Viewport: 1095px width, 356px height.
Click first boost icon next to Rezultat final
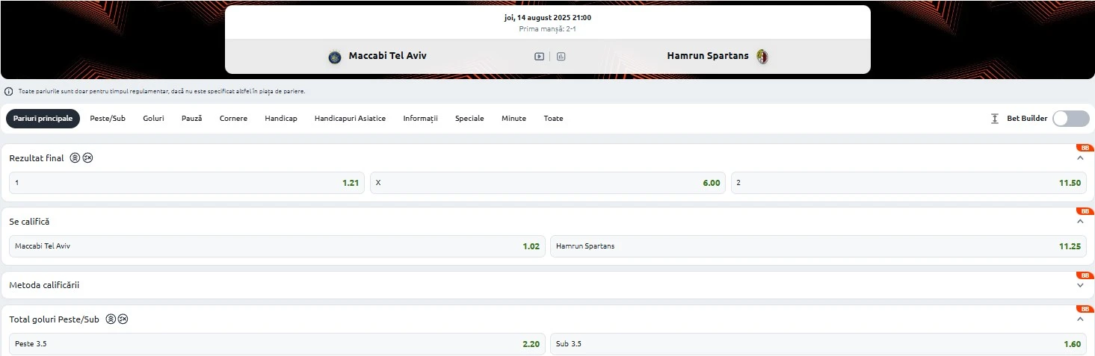click(x=75, y=158)
